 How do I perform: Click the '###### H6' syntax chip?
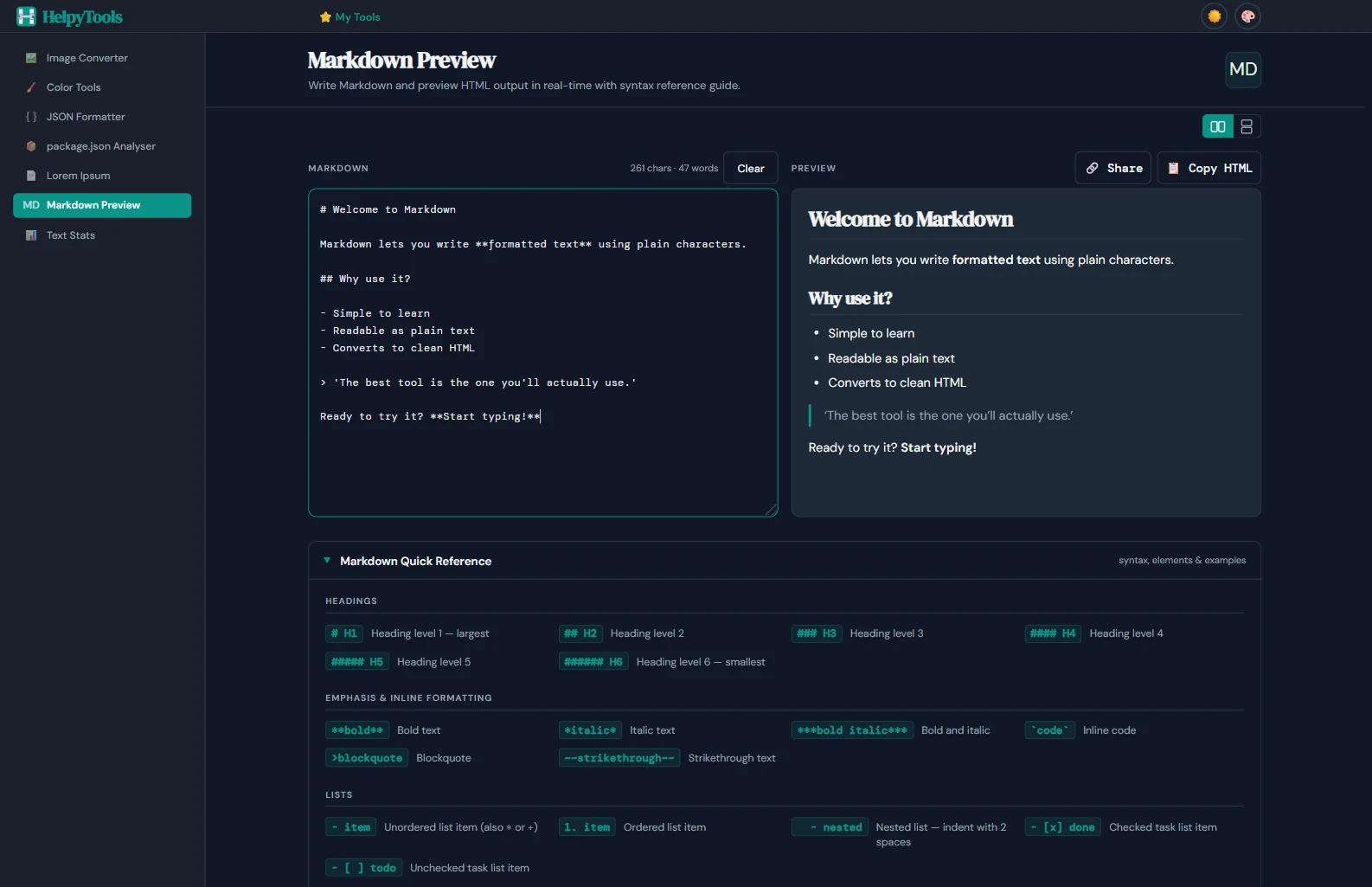(593, 662)
